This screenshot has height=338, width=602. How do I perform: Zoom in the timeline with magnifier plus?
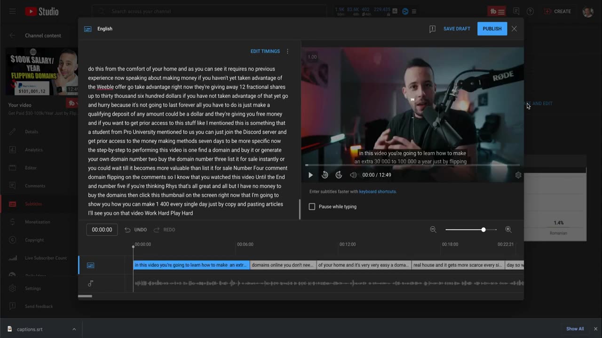coord(508,230)
